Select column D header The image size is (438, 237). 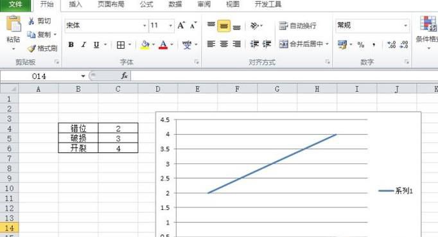click(158, 89)
